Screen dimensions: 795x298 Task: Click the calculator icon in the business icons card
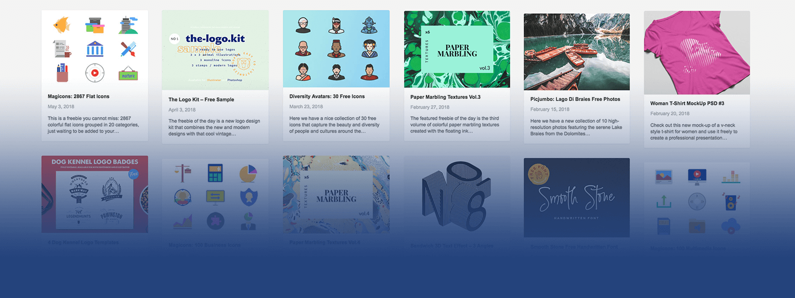pos(215,173)
